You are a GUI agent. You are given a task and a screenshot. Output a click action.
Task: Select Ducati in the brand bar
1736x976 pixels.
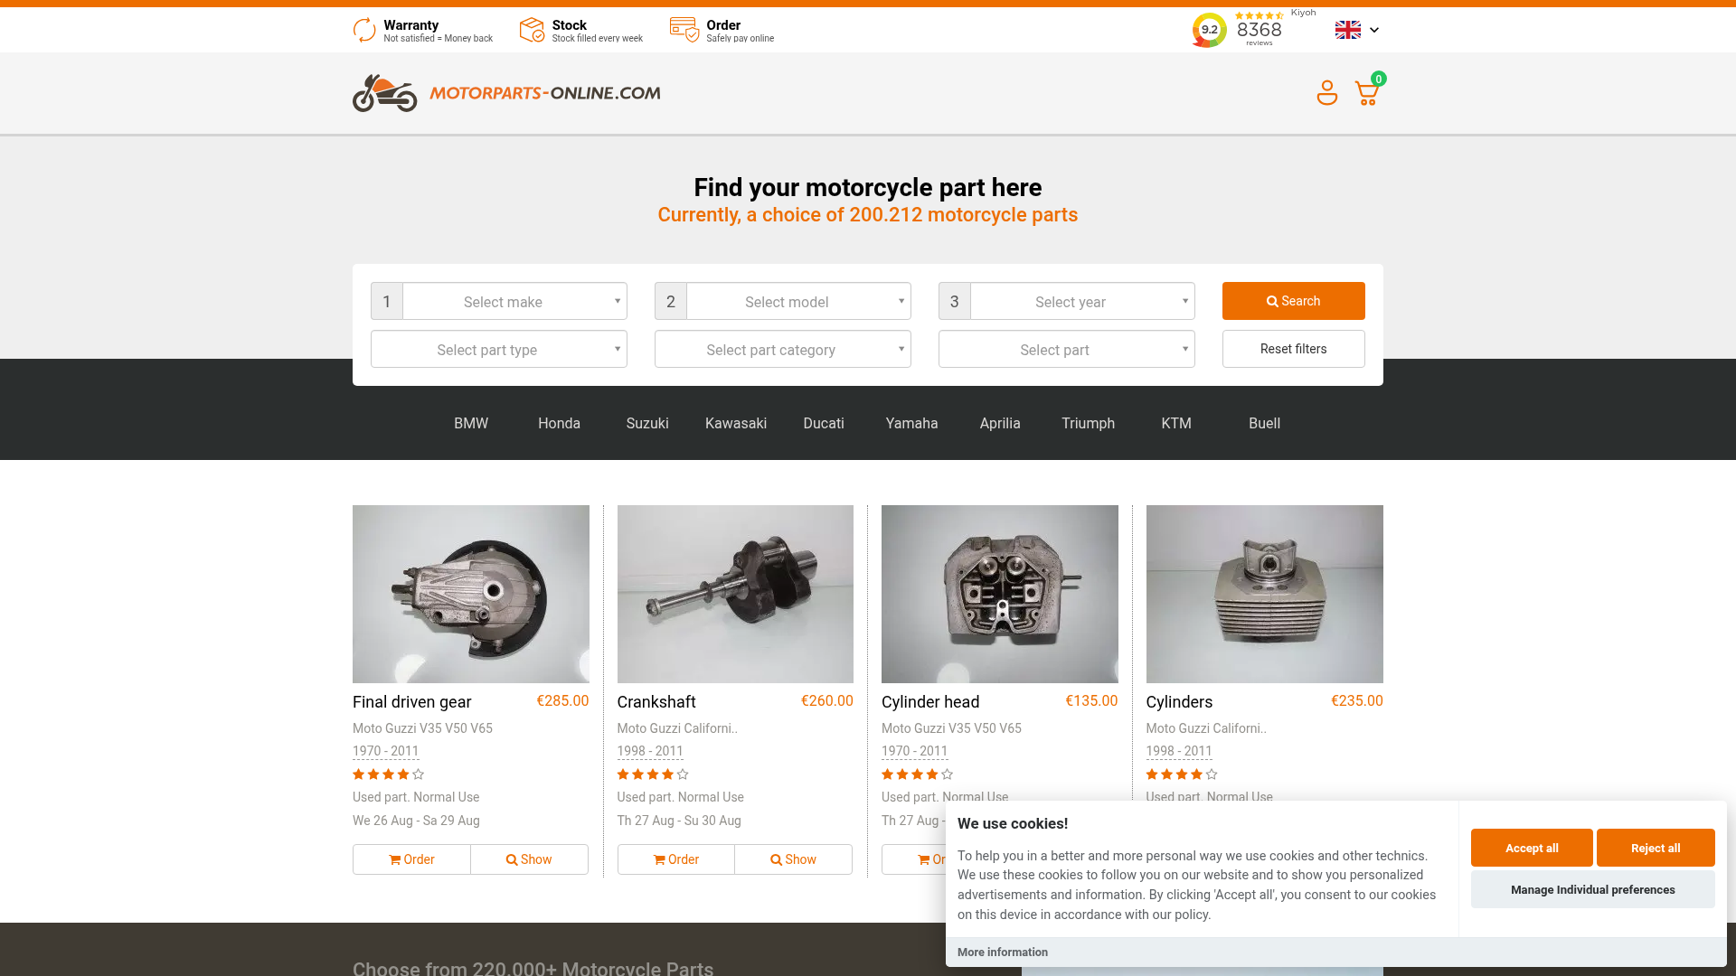824,423
